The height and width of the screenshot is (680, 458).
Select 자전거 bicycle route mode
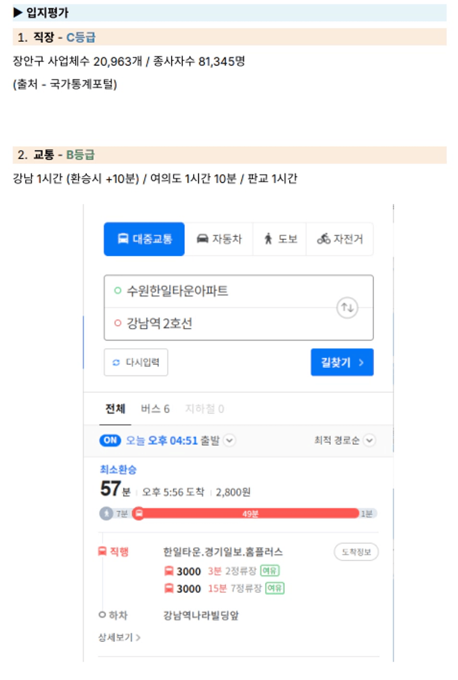pos(339,239)
